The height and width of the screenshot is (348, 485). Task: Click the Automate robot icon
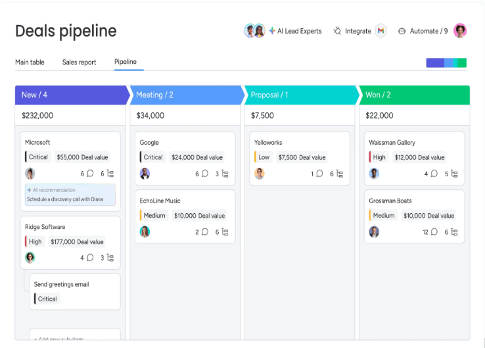[402, 31]
